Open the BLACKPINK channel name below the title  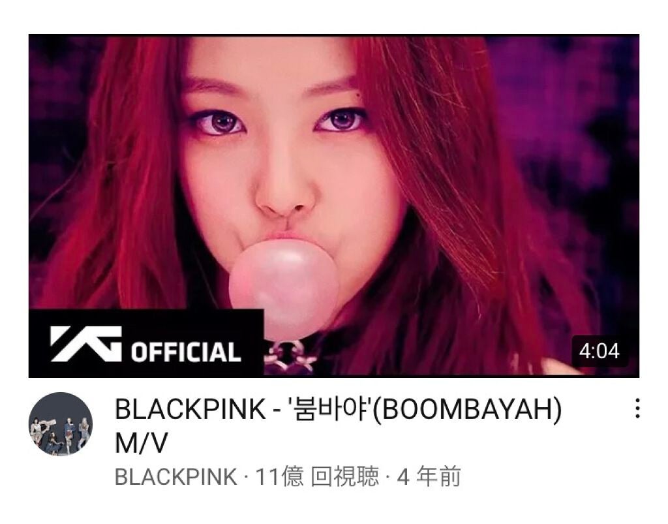click(x=175, y=477)
